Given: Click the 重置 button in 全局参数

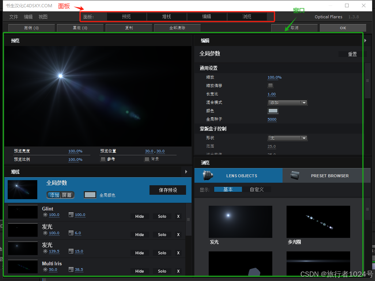Looking at the screenshot, I should 352,54.
